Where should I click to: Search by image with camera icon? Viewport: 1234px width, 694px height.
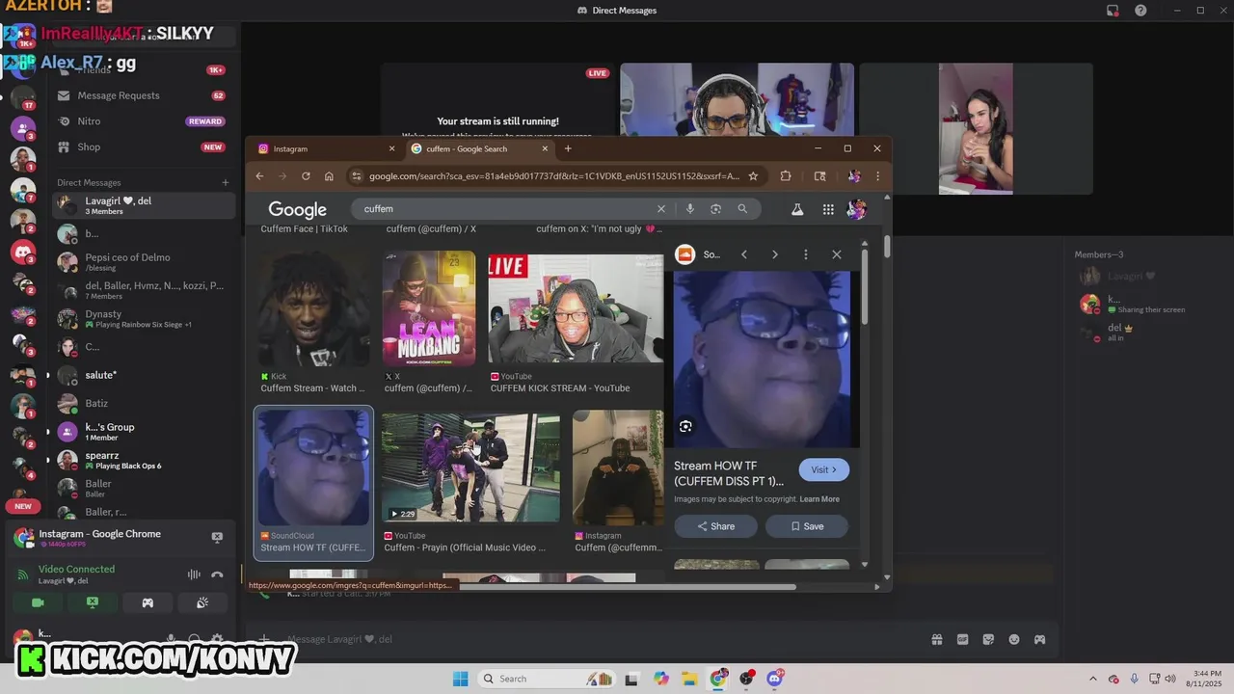click(x=715, y=209)
